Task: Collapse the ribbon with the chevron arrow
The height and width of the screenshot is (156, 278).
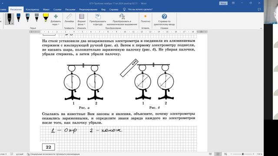Action: (261, 28)
